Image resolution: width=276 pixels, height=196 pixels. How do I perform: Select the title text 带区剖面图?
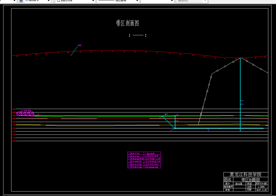pyautogui.click(x=128, y=23)
